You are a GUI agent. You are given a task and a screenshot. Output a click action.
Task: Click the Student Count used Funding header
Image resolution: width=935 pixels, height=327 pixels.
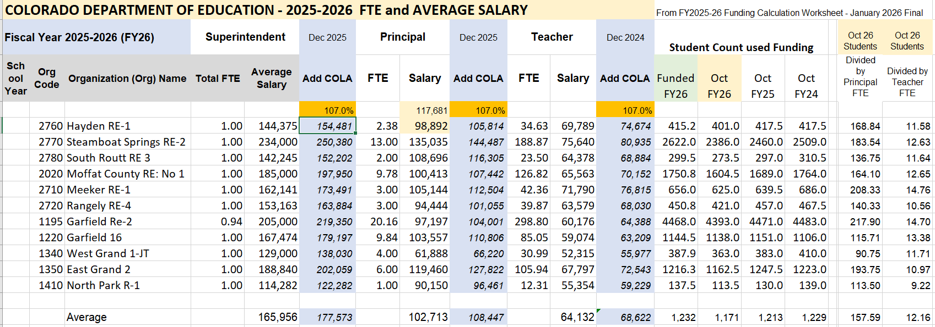click(x=741, y=47)
